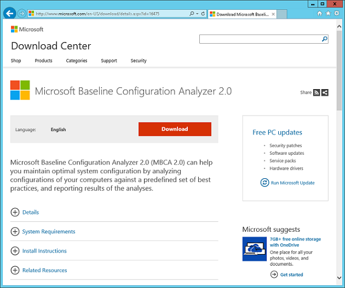
Task: Click the search magnifier in Download Center box
Action: tap(324, 39)
